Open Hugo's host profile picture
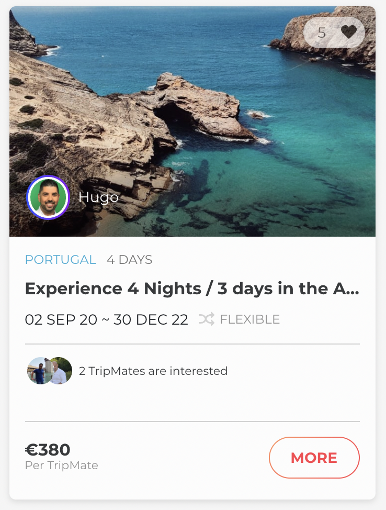The height and width of the screenshot is (510, 386). (x=48, y=197)
